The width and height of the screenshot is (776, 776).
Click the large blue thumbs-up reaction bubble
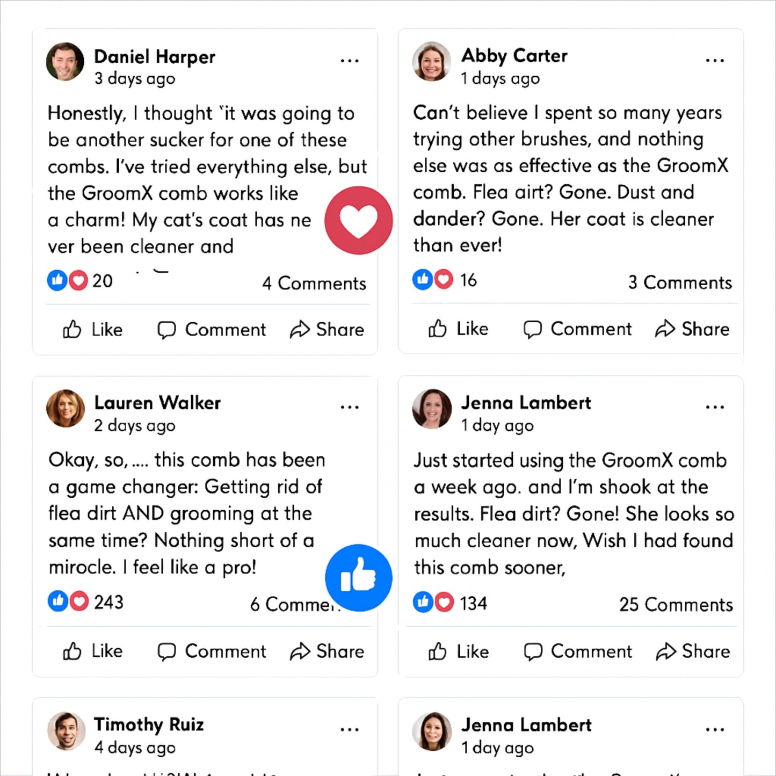click(358, 577)
